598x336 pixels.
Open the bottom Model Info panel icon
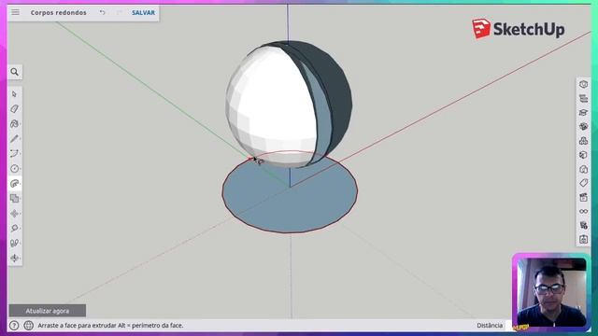click(x=583, y=239)
